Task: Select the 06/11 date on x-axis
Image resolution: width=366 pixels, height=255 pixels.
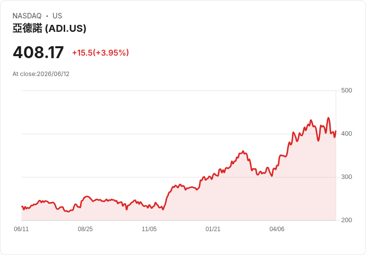Action: [21, 229]
